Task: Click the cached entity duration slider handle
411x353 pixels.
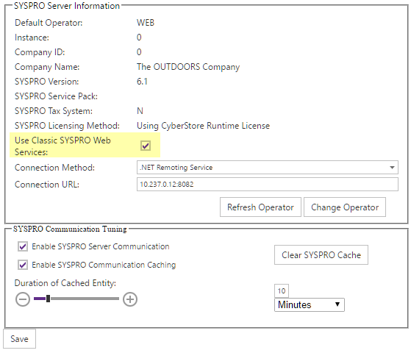Action: coord(49,299)
